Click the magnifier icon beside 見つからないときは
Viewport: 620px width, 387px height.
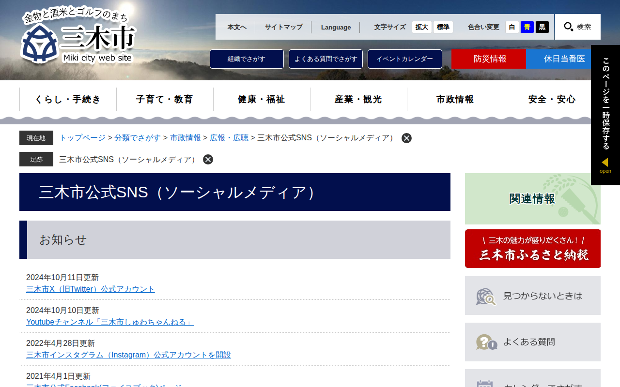[x=486, y=296]
